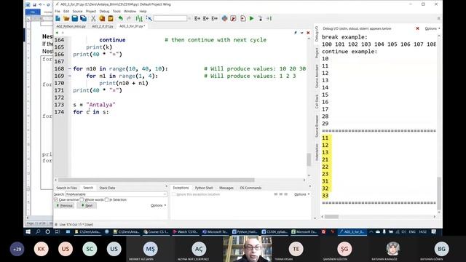Open the editor file-list chevron dropdown
466x262 pixels.
[x=301, y=33]
